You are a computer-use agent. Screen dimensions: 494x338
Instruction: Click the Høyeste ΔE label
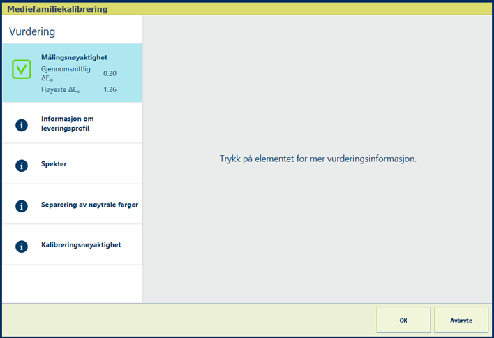click(61, 90)
